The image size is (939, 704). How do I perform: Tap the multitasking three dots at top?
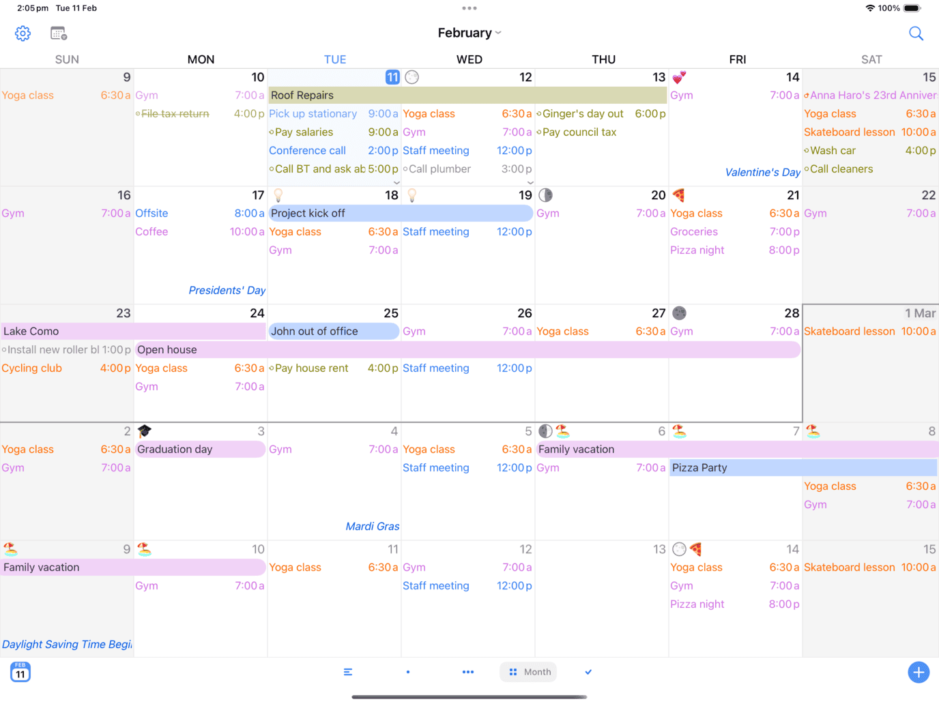470,8
